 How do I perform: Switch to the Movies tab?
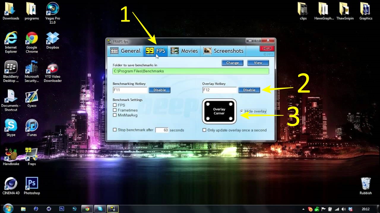(x=184, y=51)
